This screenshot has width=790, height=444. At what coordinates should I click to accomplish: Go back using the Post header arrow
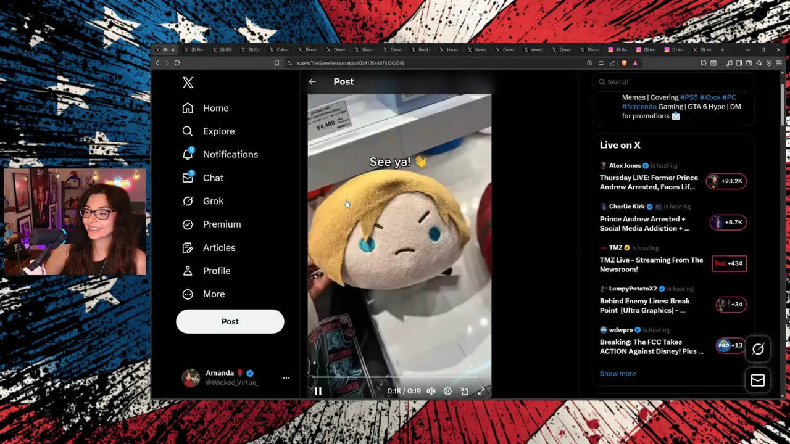[x=312, y=81]
